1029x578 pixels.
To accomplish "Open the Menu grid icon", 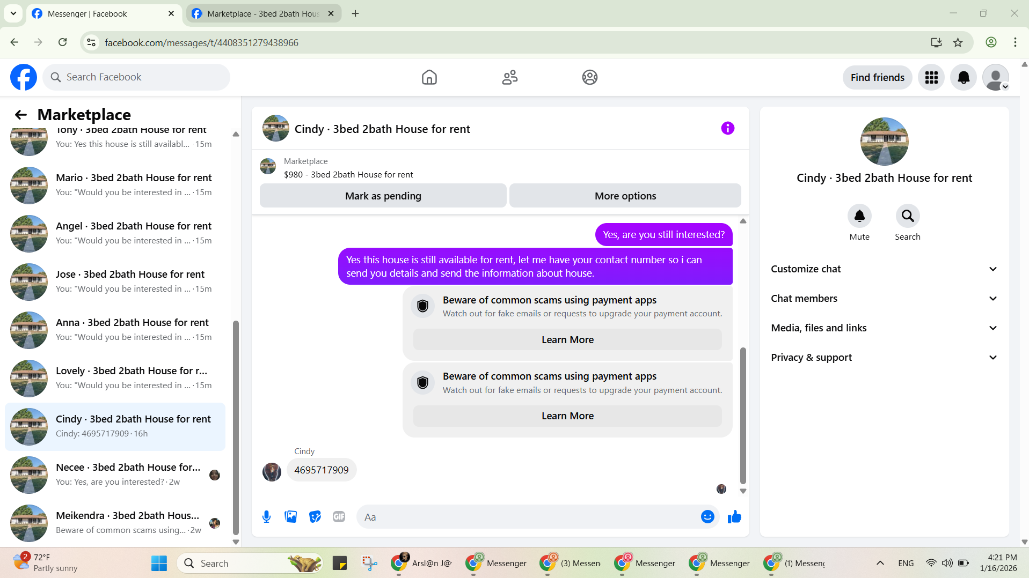I will 931,78.
